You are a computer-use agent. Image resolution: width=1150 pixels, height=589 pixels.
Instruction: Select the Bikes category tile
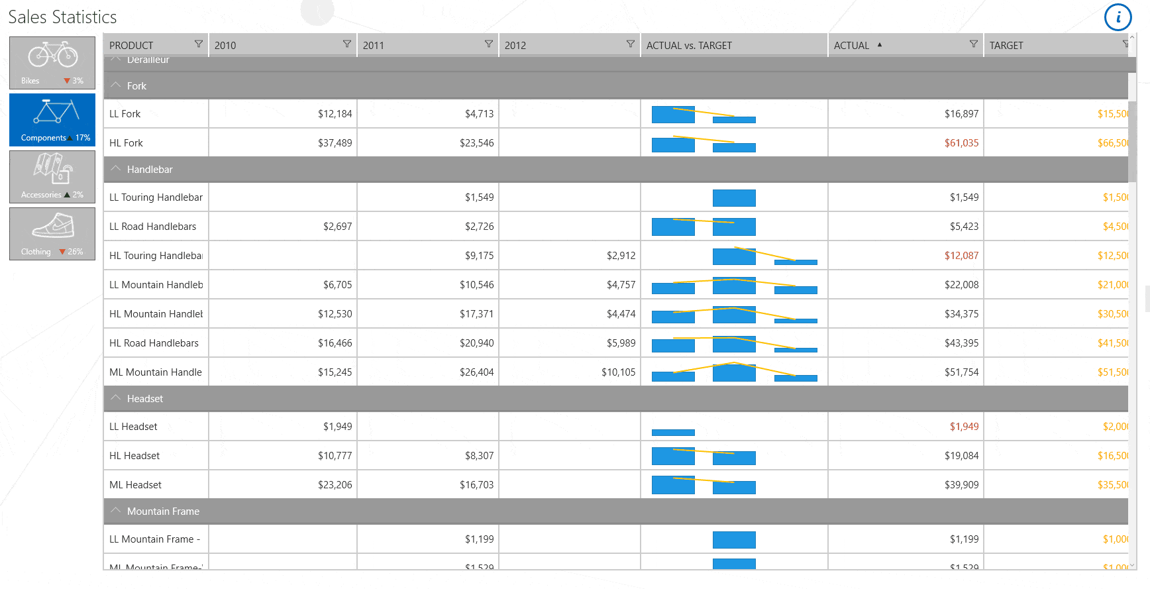(x=52, y=63)
